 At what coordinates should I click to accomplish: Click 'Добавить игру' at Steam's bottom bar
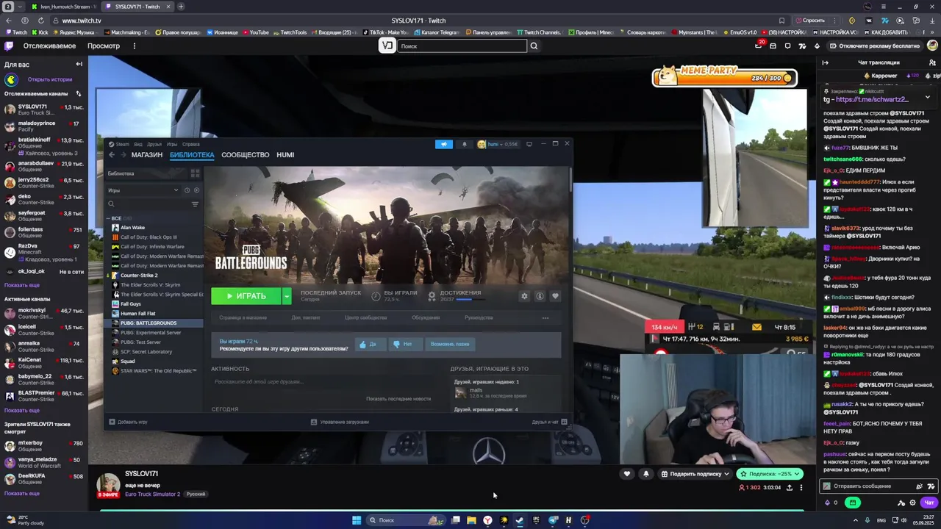click(128, 422)
